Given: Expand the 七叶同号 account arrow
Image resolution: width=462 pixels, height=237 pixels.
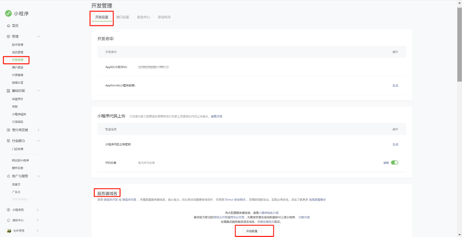Looking at the screenshot, I should (38, 231).
